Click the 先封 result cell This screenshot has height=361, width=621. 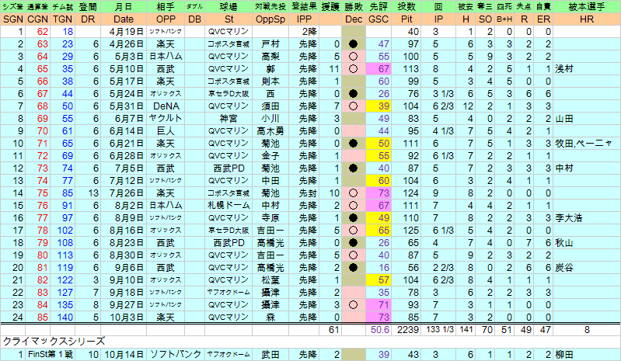[x=304, y=193]
